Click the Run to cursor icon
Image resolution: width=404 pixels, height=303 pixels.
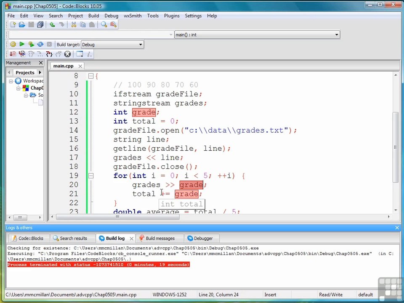click(x=22, y=54)
